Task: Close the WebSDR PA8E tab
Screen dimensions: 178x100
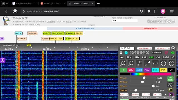Action: [x=92, y=4]
